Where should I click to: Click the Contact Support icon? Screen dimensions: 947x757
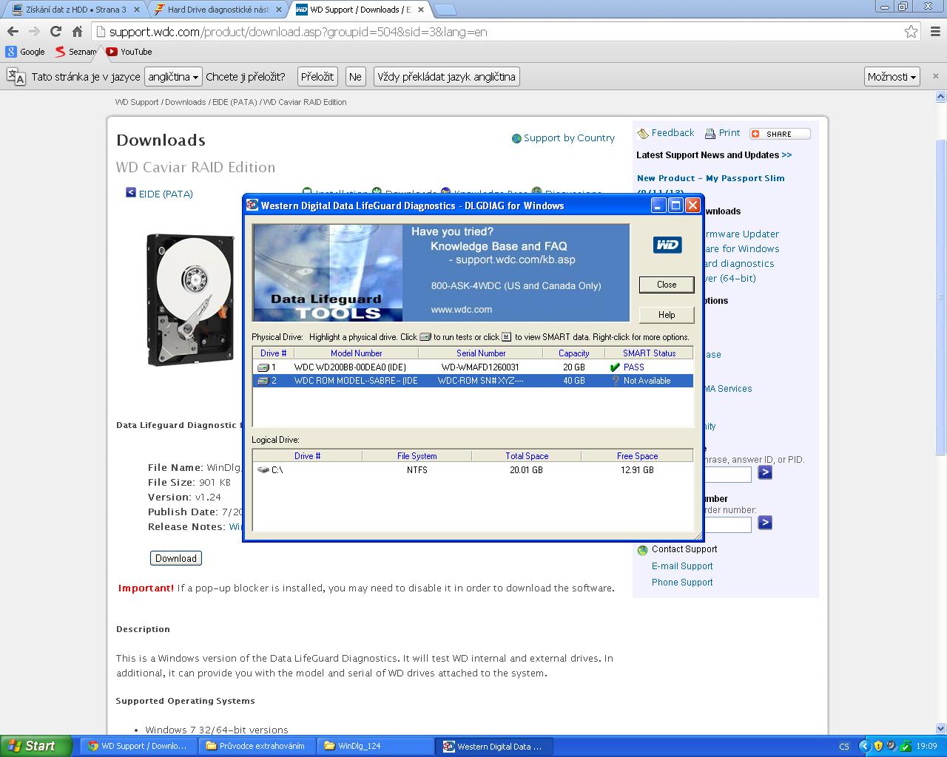point(643,550)
